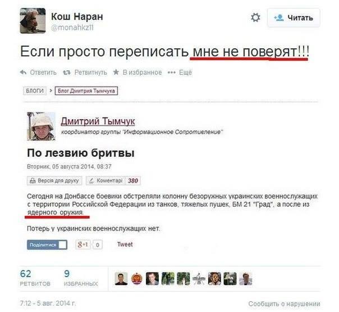The width and height of the screenshot is (339, 312).
Task: Click the В избранное star icon
Action: pos(116,72)
